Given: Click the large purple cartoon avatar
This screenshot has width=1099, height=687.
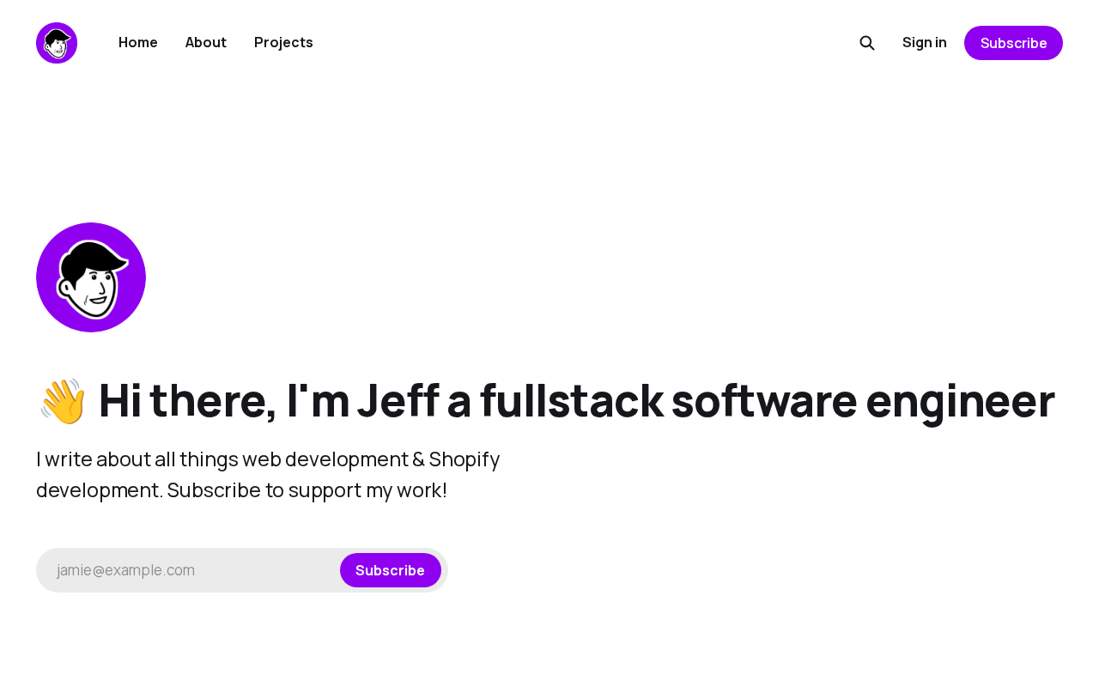Looking at the screenshot, I should (91, 277).
